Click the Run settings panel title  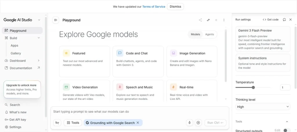tap(243, 19)
